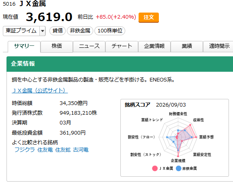
Task: Click the blue 非鉄金属 legend marker
Action: click(x=178, y=169)
